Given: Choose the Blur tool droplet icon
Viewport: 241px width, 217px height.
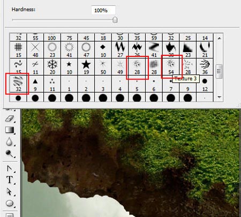Looking at the screenshot, I should coord(10,142).
